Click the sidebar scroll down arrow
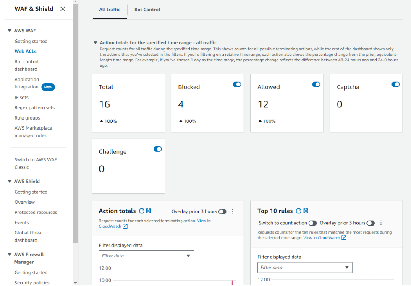This screenshot has height=286, width=411. tap(76, 283)
